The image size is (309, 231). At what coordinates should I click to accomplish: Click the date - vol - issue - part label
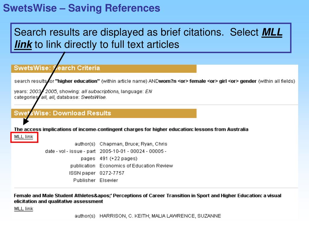[70, 151]
